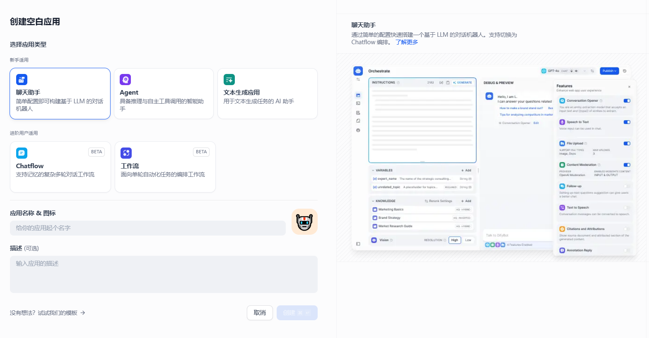Select High resolution in Vision settings

point(454,240)
